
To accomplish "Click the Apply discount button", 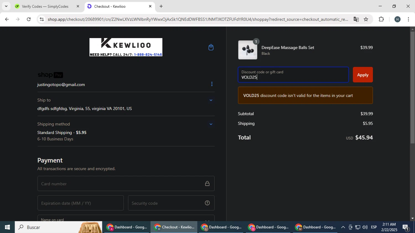I will pos(363,75).
